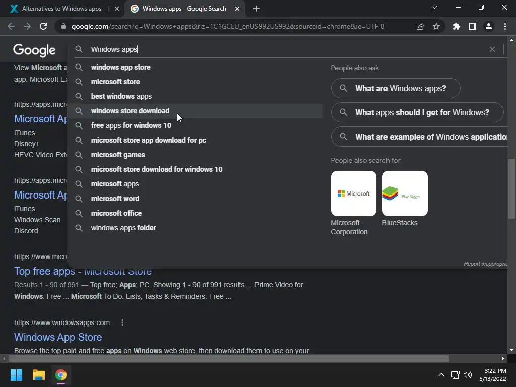Select suggestion 'microsoft games'
The height and width of the screenshot is (387, 516).
click(x=195, y=155)
